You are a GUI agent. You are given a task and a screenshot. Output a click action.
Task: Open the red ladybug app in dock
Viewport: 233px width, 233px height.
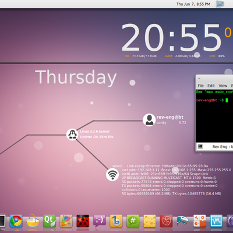[x=83, y=221]
